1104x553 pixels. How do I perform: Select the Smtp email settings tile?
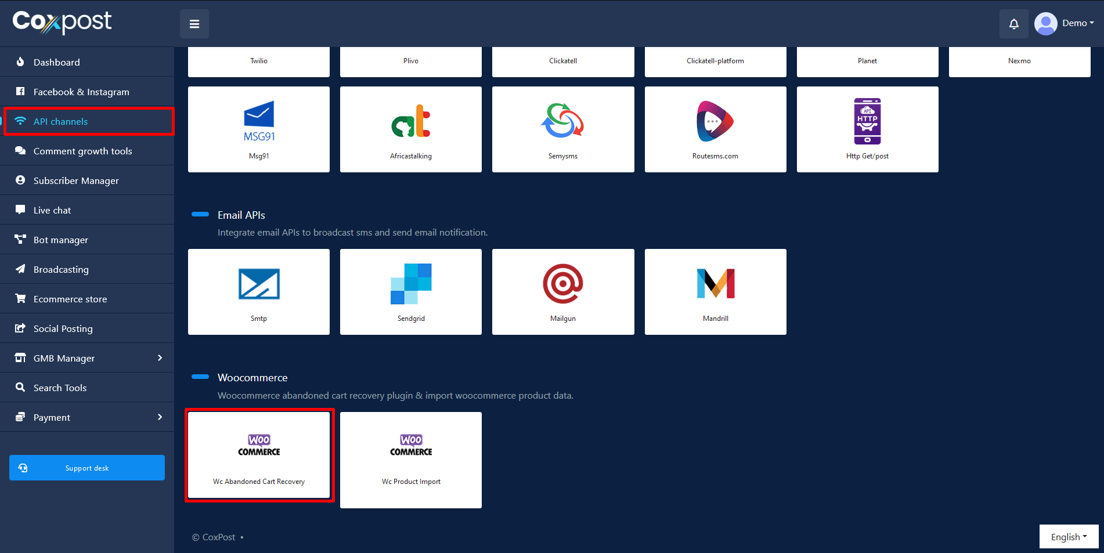(259, 292)
